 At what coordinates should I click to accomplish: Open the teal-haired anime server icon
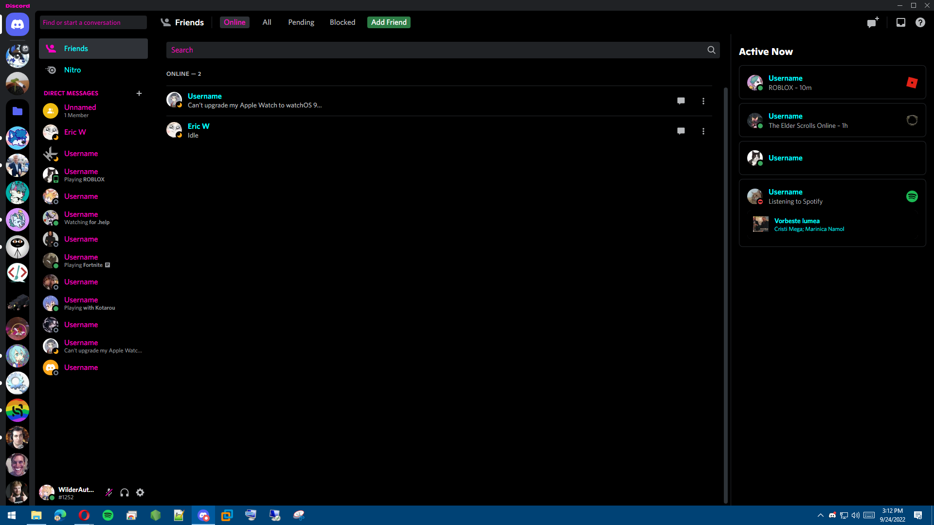point(18,356)
